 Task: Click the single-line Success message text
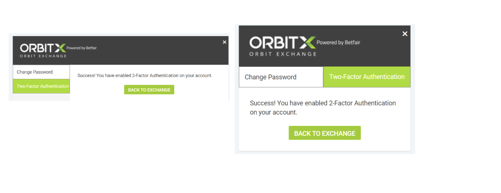pyautogui.click(x=145, y=76)
